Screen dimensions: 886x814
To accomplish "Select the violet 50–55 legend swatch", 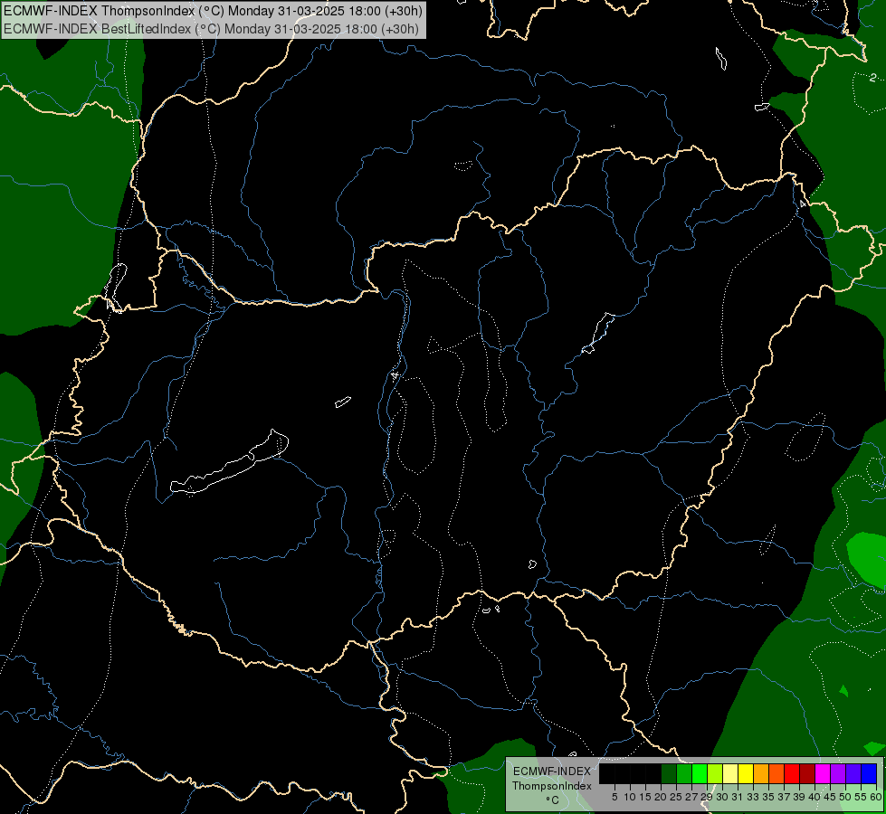I will (853, 774).
